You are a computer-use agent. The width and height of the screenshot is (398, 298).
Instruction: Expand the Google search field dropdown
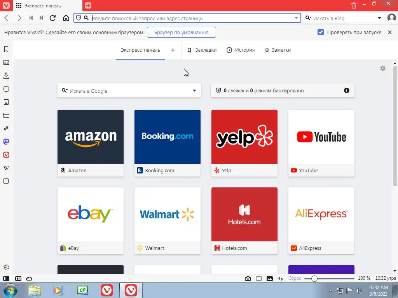coord(194,90)
